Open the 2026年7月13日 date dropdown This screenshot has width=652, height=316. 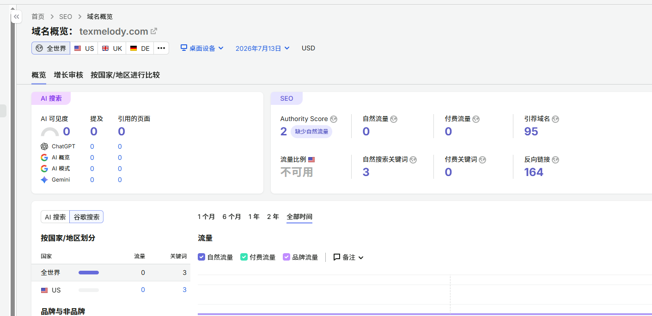[x=262, y=48]
